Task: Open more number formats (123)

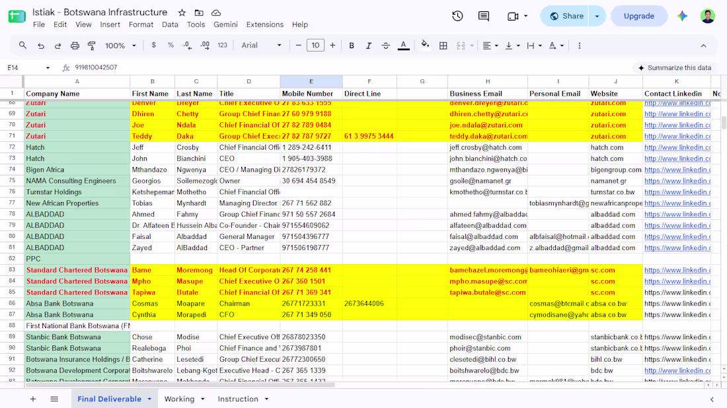Action: tap(223, 46)
